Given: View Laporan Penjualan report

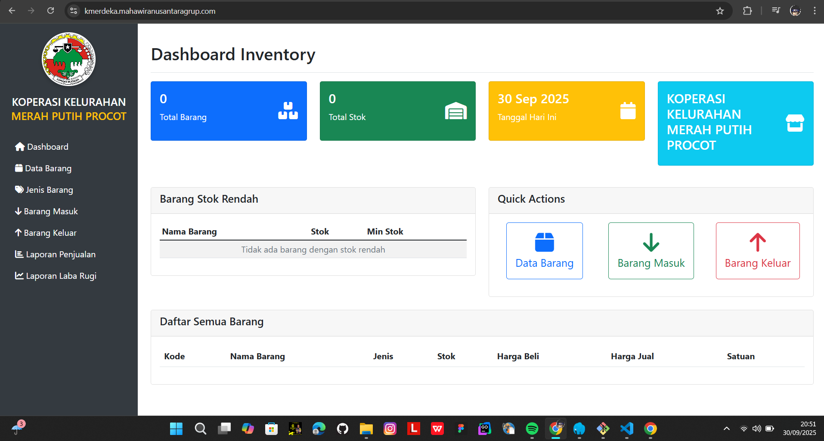Looking at the screenshot, I should (x=55, y=254).
